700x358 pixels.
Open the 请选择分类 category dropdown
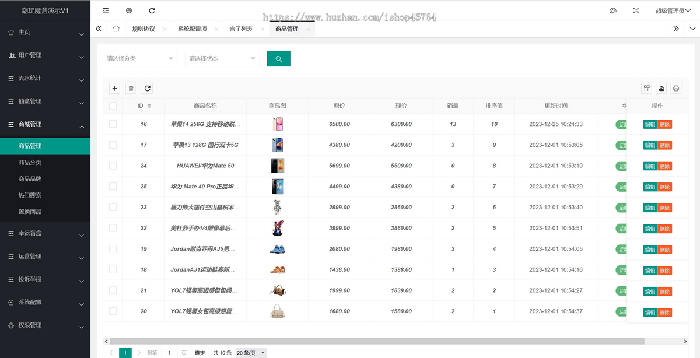point(140,58)
